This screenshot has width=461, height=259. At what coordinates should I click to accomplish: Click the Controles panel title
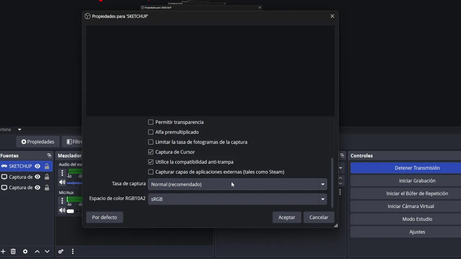pos(362,156)
